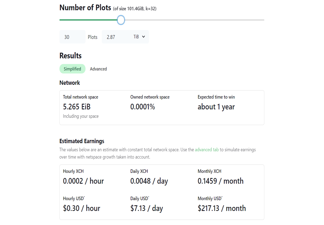Click the plots slider handle
The image size is (324, 225).
click(x=121, y=20)
